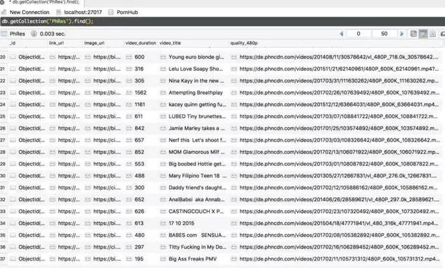Select the _id cell in row 37
This screenshot has width=445, height=268.
[x=29, y=259]
